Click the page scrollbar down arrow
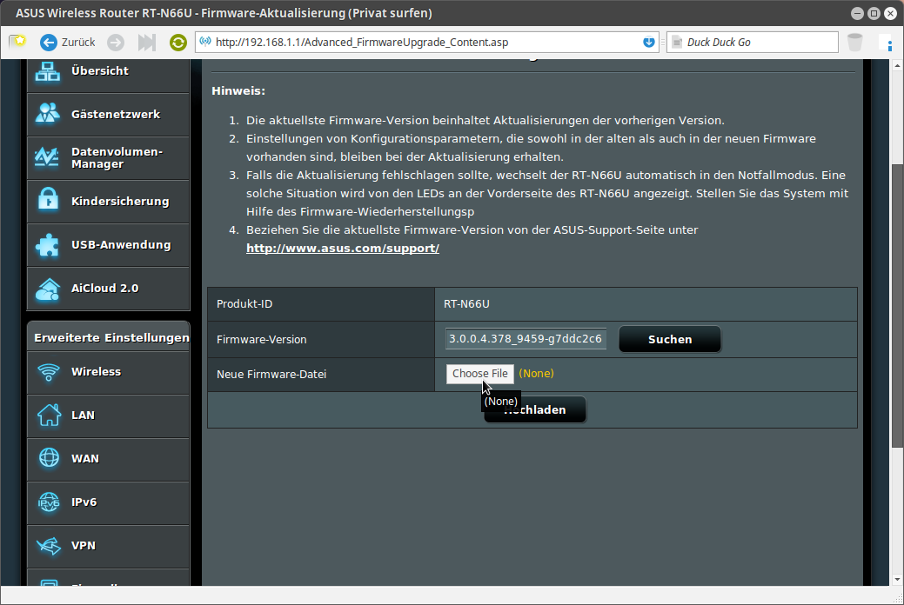 (897, 579)
